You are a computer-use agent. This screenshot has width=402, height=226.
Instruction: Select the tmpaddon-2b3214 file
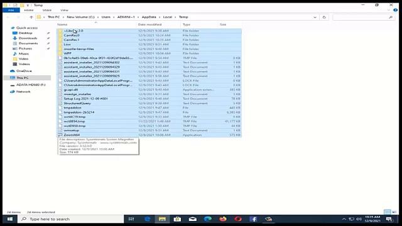[x=79, y=112]
